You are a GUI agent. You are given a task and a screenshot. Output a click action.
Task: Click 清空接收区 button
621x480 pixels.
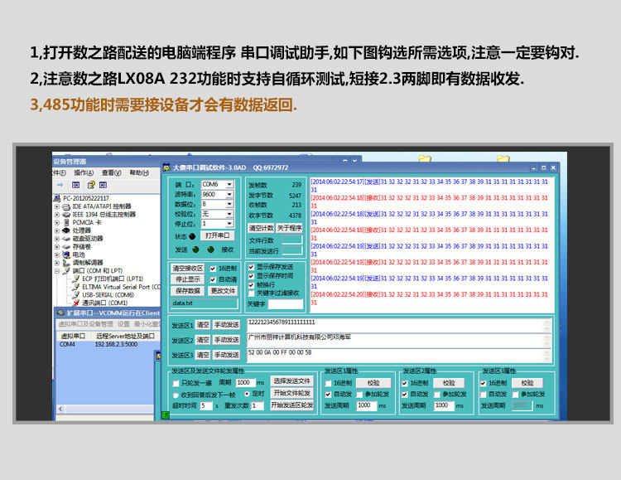(x=188, y=269)
